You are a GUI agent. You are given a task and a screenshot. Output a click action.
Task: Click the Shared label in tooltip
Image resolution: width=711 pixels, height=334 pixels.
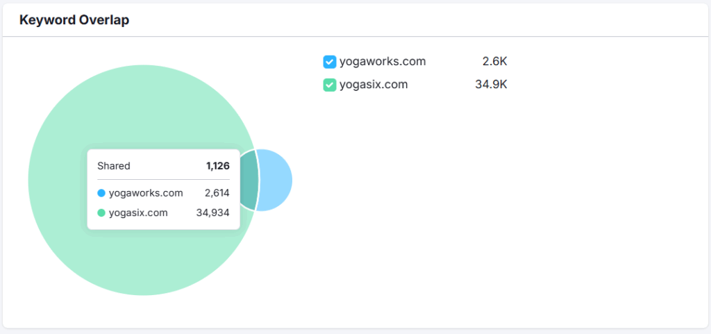pos(114,166)
